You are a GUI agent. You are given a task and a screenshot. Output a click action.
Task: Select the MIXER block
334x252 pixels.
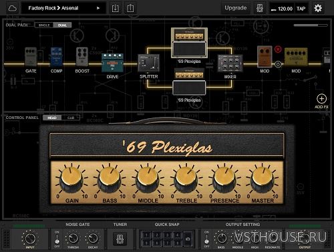pyautogui.click(x=230, y=64)
